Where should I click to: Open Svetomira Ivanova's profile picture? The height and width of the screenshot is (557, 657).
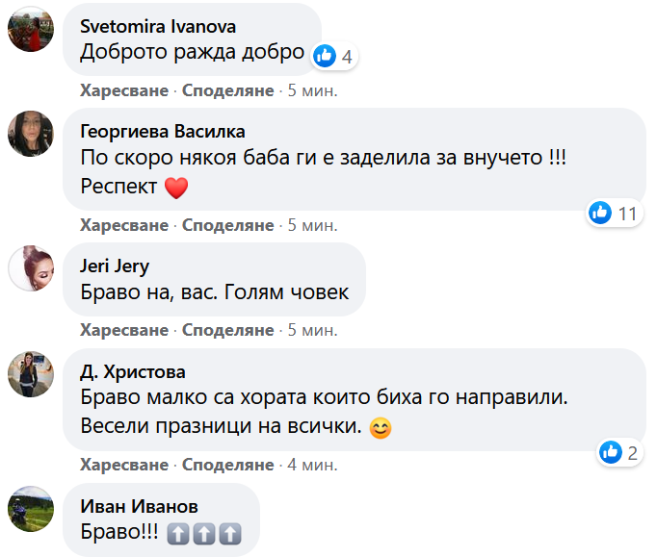point(31,29)
